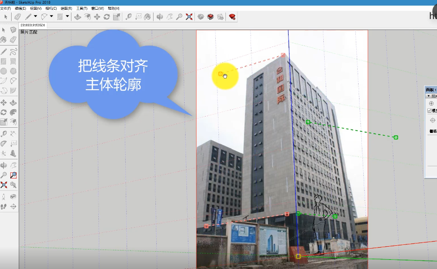Select the Circle tool in left palette
437x269 pixels.
4,71
